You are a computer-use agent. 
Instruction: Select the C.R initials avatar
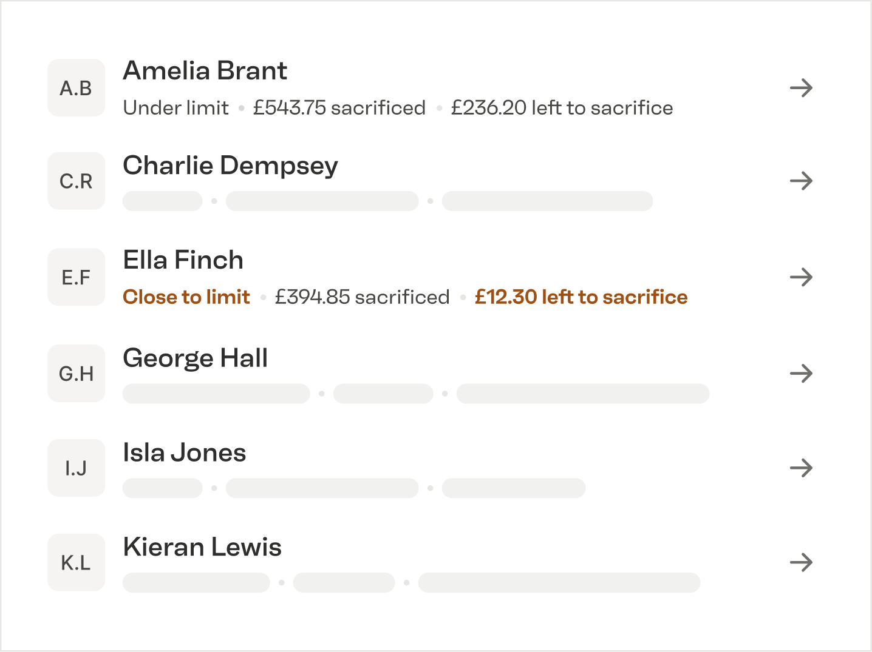[x=77, y=181]
